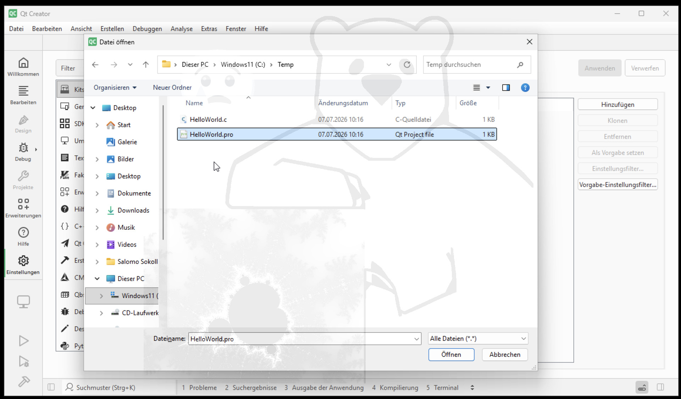Expand address bar previous locations dropdown
Viewport: 681px width, 399px height.
(x=389, y=64)
